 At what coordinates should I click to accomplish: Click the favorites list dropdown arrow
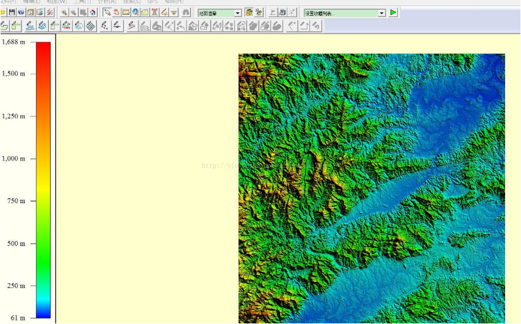point(382,13)
